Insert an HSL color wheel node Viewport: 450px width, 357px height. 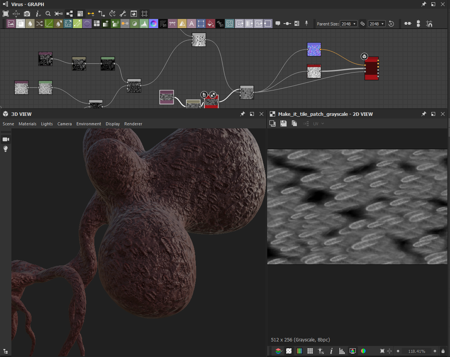pos(154,24)
